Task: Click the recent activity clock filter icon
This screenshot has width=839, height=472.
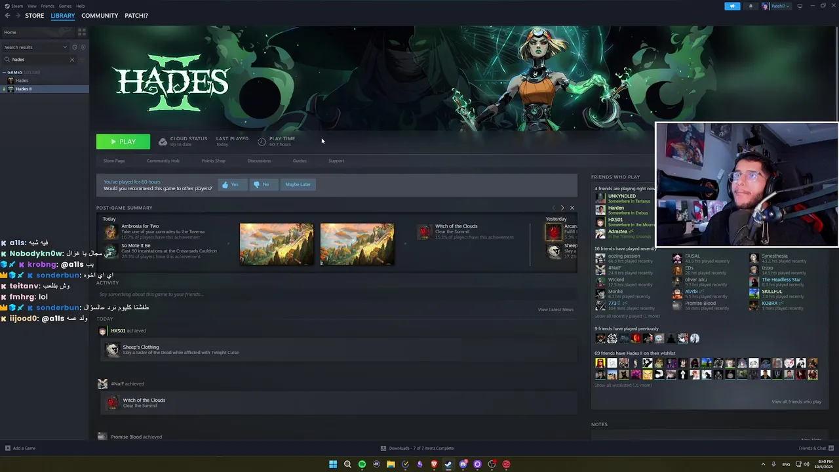Action: pyautogui.click(x=75, y=47)
